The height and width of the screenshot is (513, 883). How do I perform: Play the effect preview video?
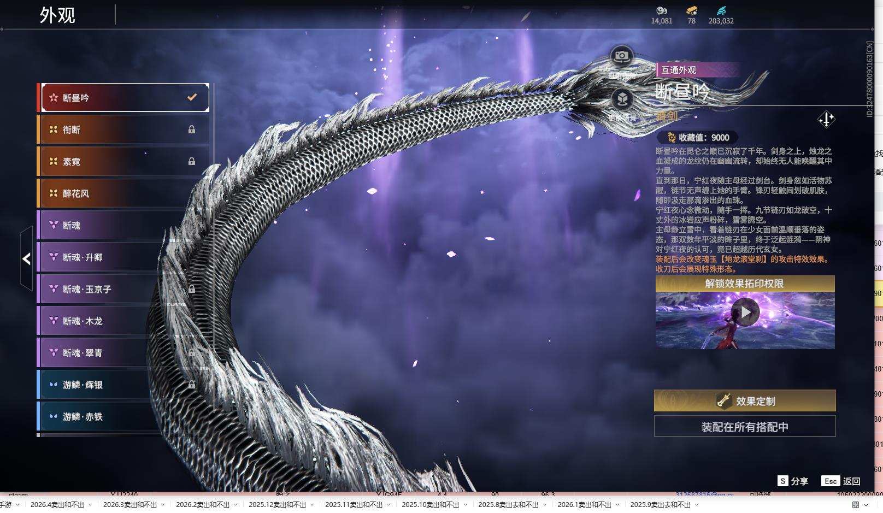coord(745,312)
